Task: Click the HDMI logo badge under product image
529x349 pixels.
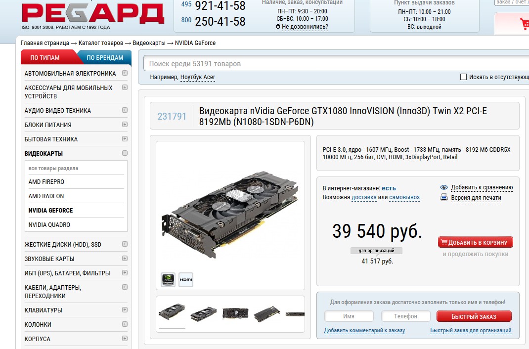Action: point(186,280)
